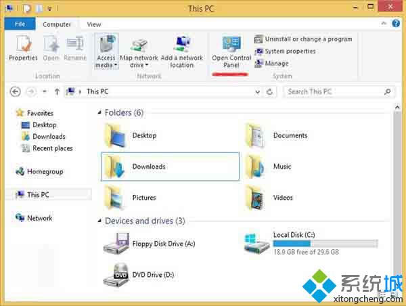Screen dimensions: 406x306
Task: Go up one level with the Up arrow
Action: tap(57, 91)
